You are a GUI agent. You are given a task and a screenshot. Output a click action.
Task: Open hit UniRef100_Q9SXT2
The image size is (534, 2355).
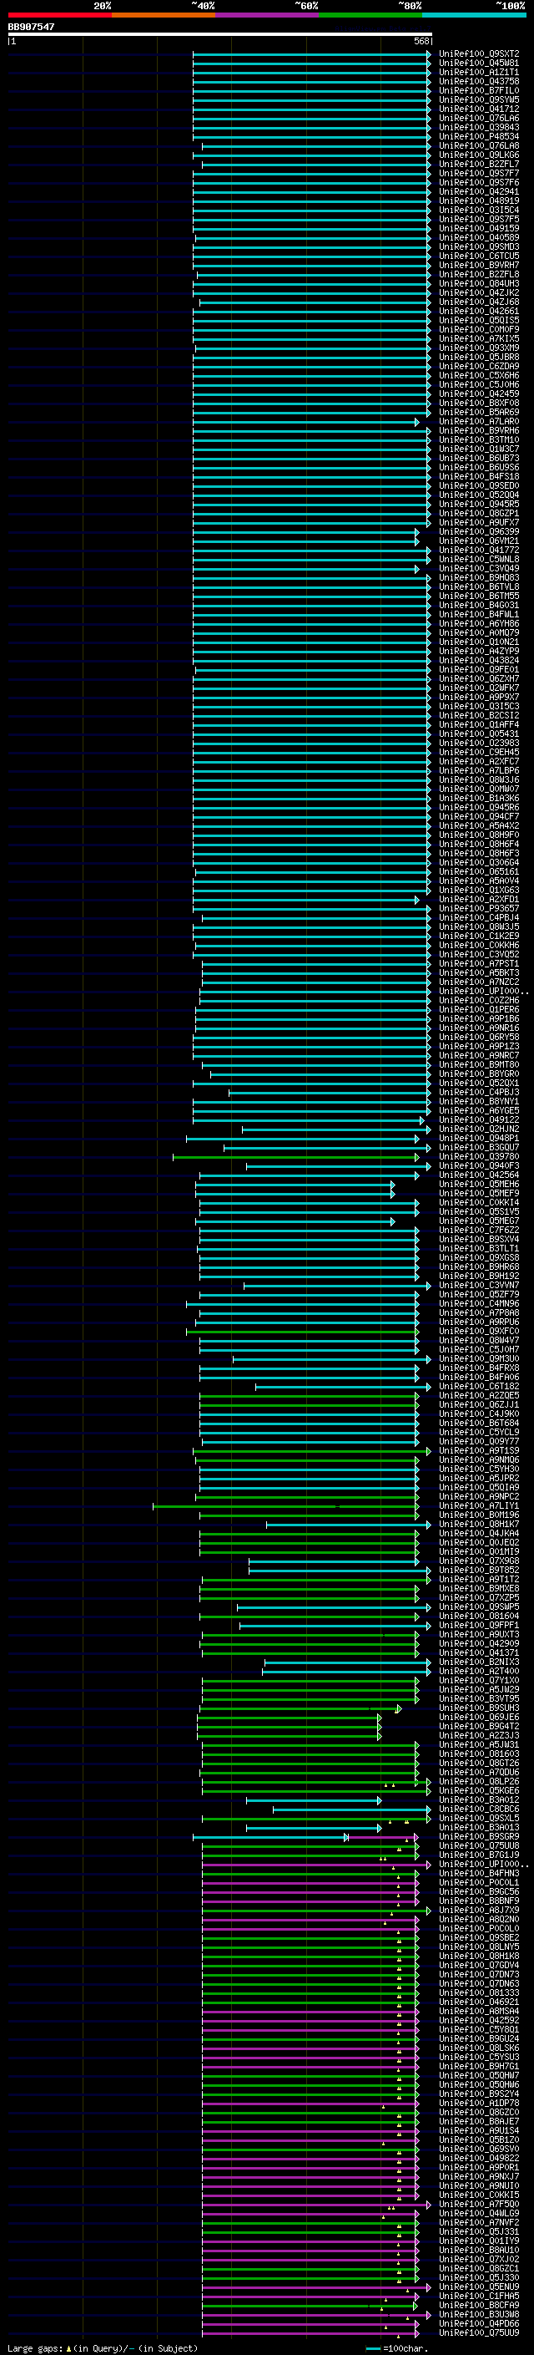coord(479,54)
